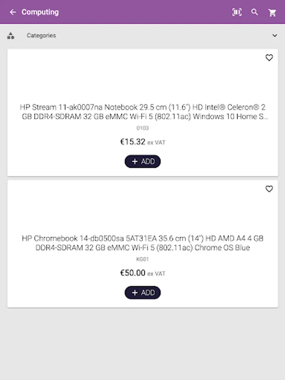Open the search magnifier icon

click(x=255, y=12)
